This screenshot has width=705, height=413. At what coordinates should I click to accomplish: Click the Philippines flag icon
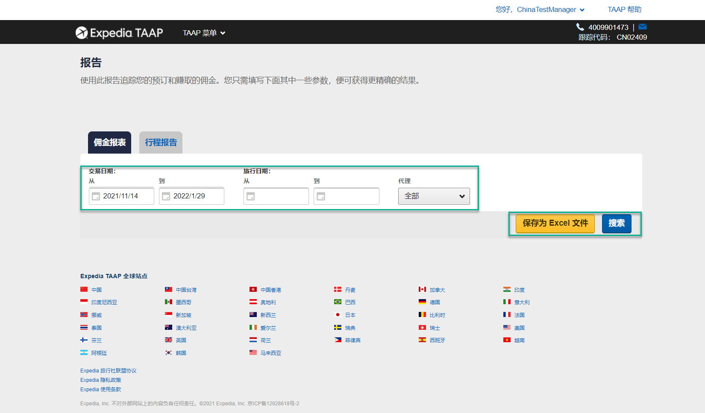click(338, 340)
